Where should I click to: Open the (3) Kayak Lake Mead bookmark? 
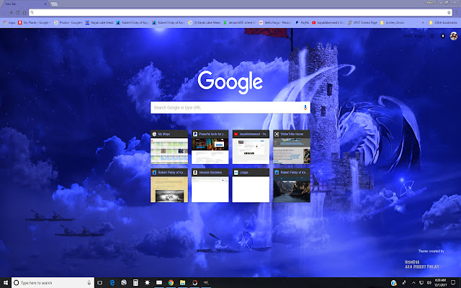point(205,22)
